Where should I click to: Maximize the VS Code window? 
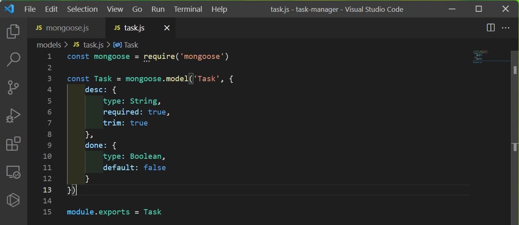coord(479,9)
